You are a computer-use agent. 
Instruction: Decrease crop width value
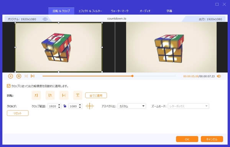coord(59,107)
